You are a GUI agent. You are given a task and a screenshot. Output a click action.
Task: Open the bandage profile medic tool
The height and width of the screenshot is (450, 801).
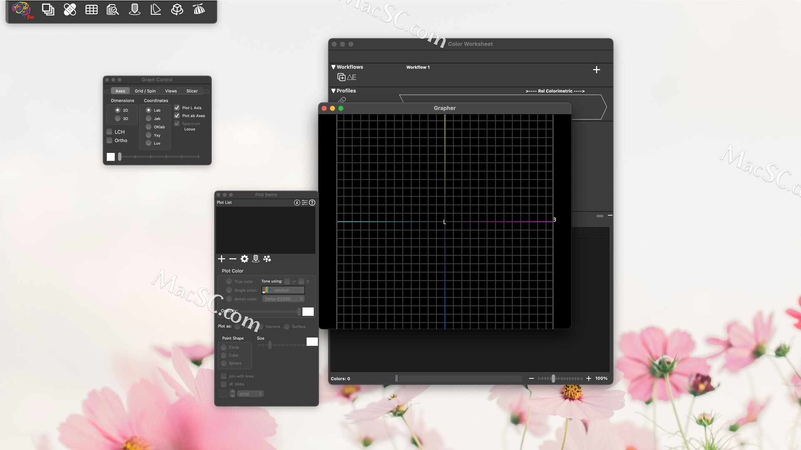coord(70,9)
